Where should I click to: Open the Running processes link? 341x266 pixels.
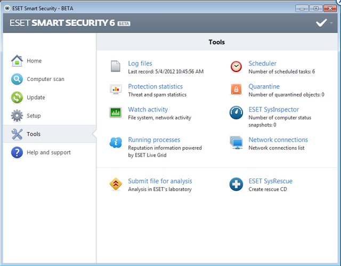tap(154, 140)
